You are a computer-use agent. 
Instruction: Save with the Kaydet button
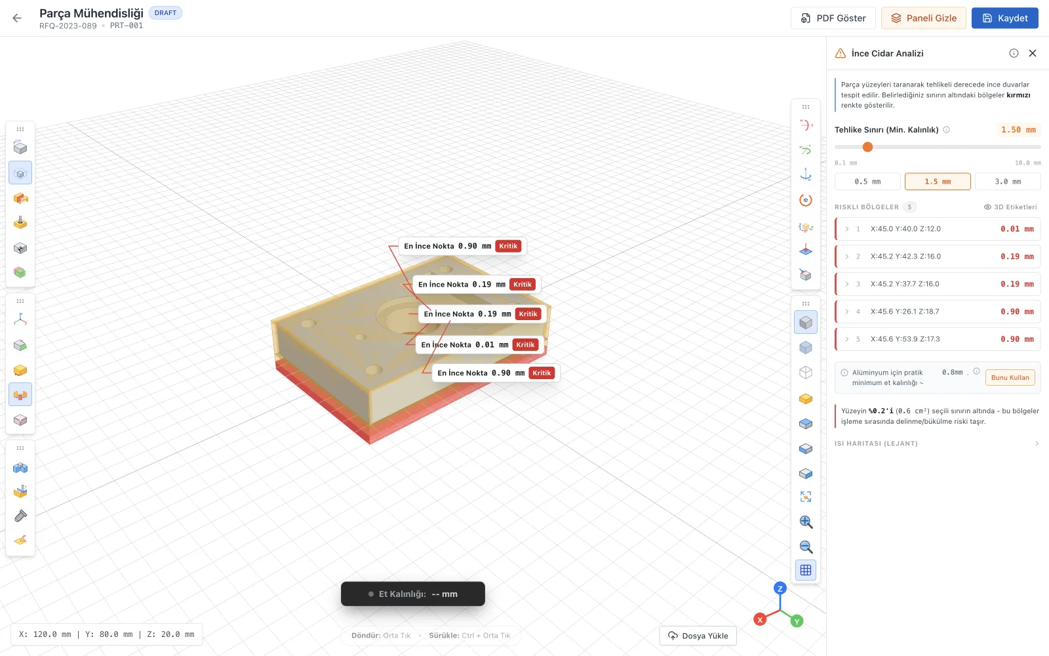tap(1005, 18)
